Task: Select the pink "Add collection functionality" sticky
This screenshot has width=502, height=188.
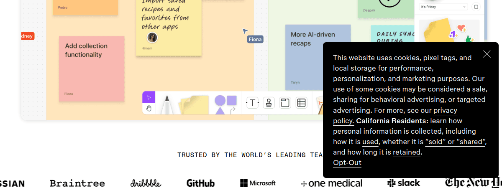Action: 92,69
